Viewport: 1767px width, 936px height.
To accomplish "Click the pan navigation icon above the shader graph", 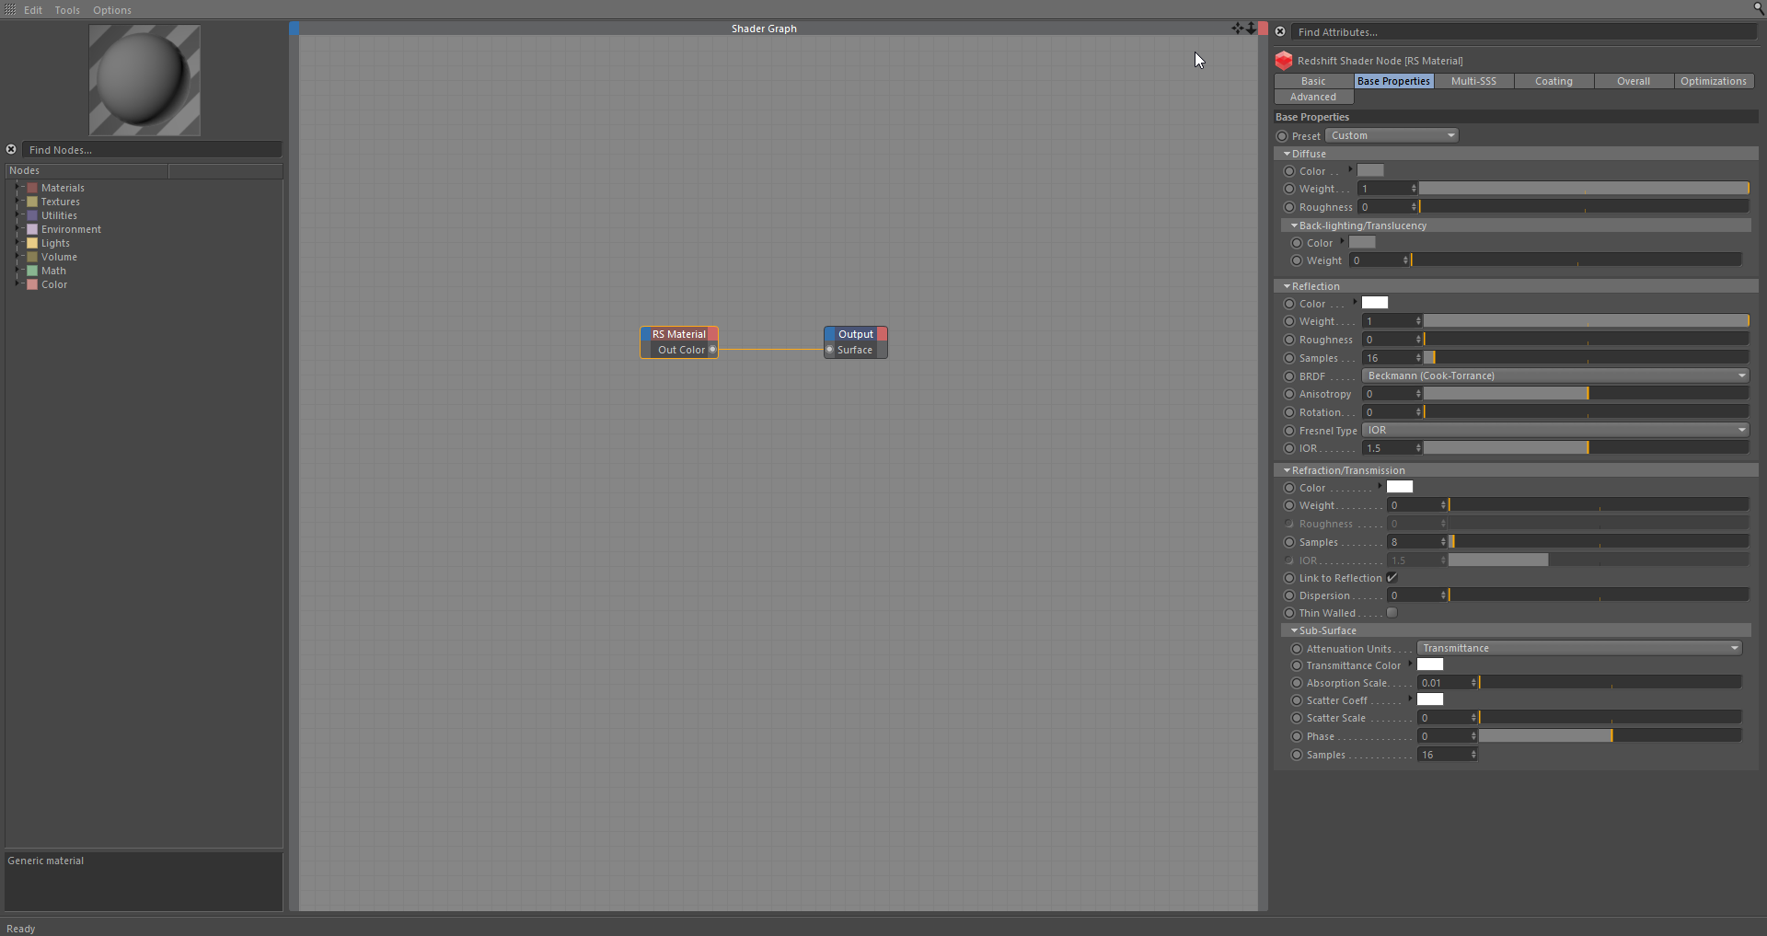I will (1240, 28).
